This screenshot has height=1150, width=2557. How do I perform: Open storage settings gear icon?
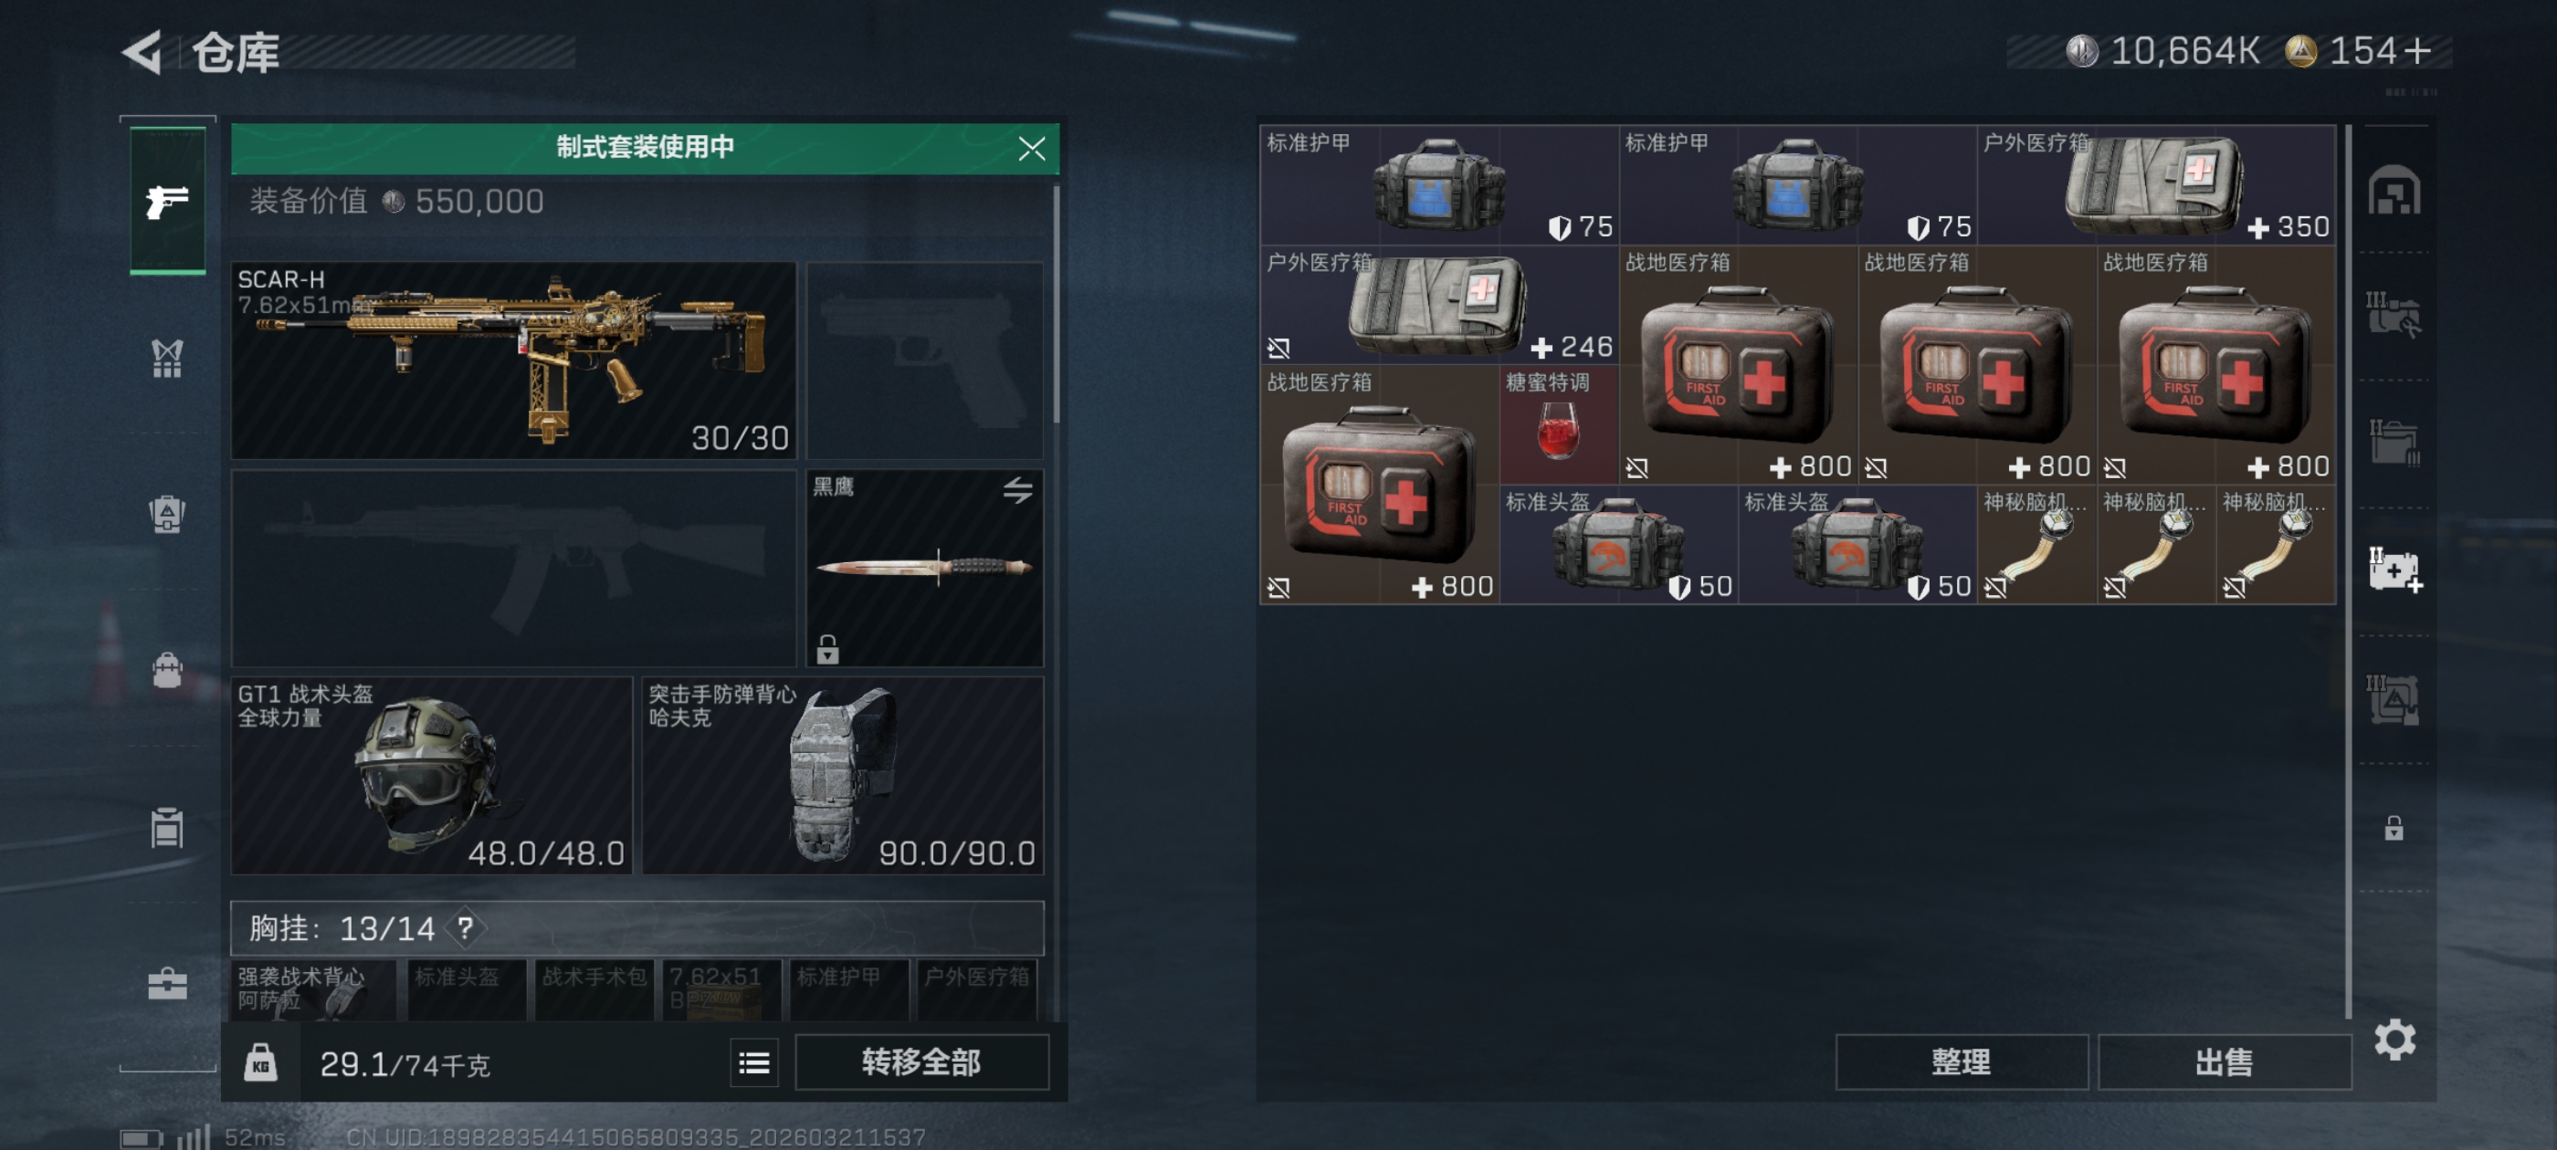tap(2394, 1039)
